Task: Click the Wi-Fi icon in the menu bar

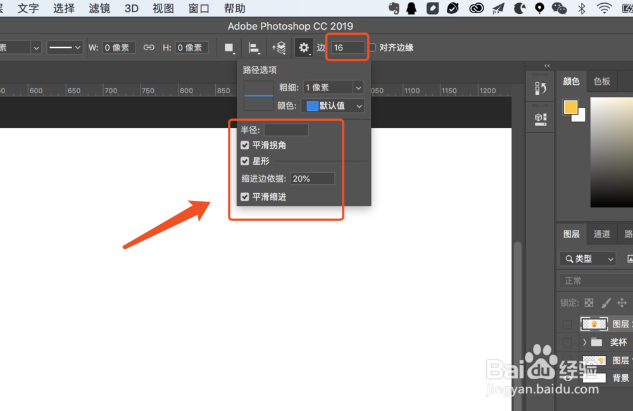Action: pyautogui.click(x=602, y=8)
